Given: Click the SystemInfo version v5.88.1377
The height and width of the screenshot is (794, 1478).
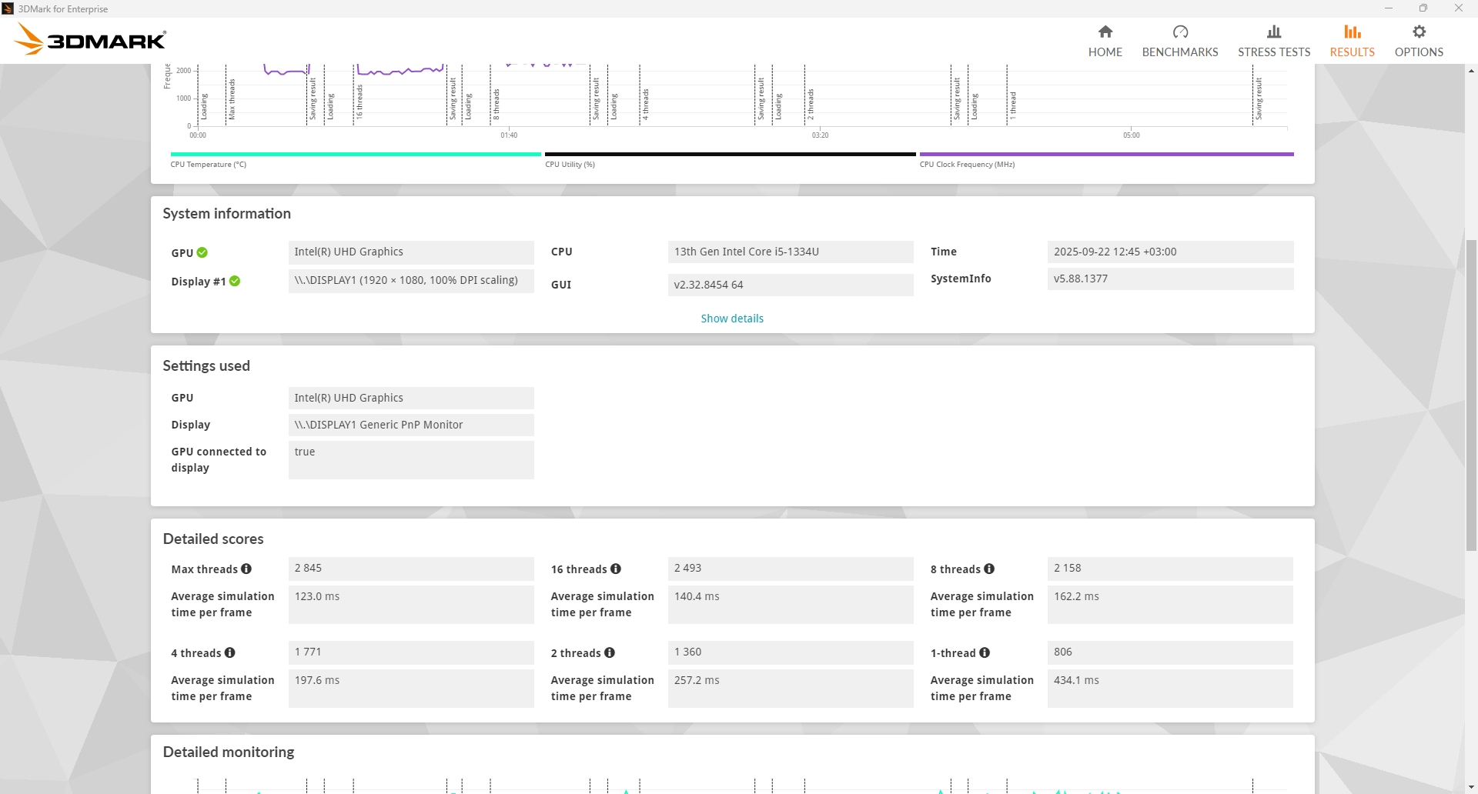Looking at the screenshot, I should coord(1170,279).
